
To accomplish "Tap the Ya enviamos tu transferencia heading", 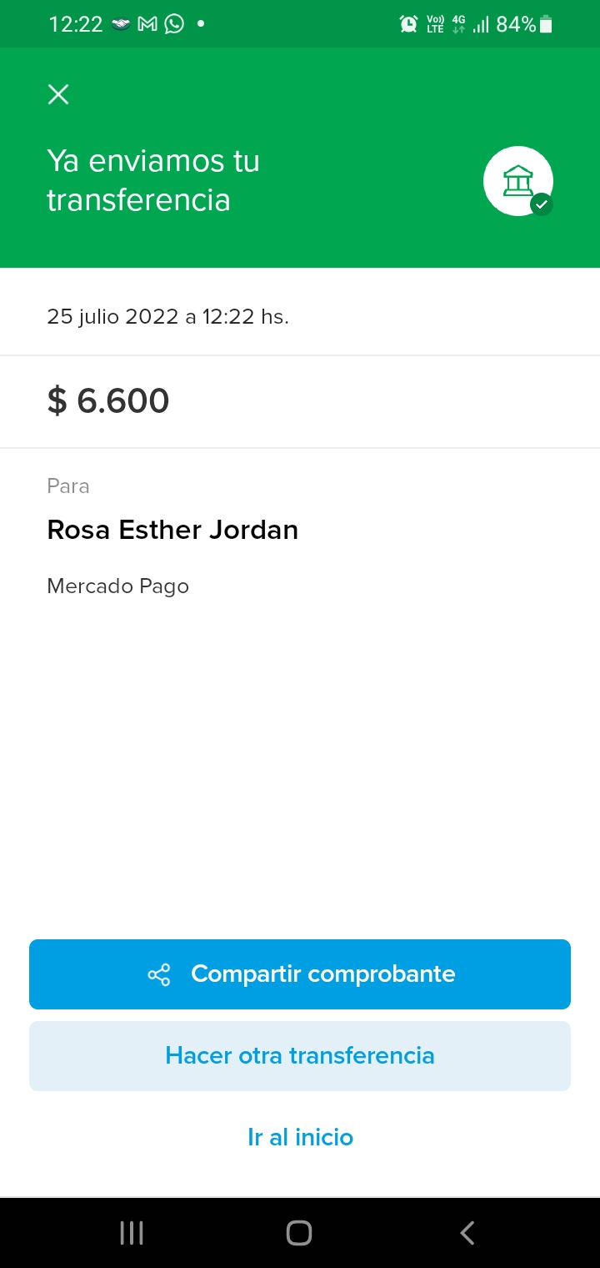I will 153,180.
